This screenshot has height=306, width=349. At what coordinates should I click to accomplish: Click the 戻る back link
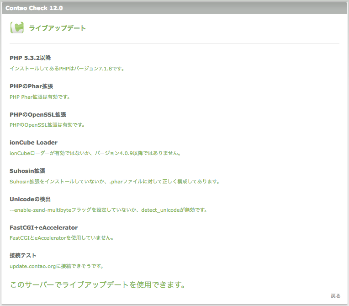(x=335, y=296)
